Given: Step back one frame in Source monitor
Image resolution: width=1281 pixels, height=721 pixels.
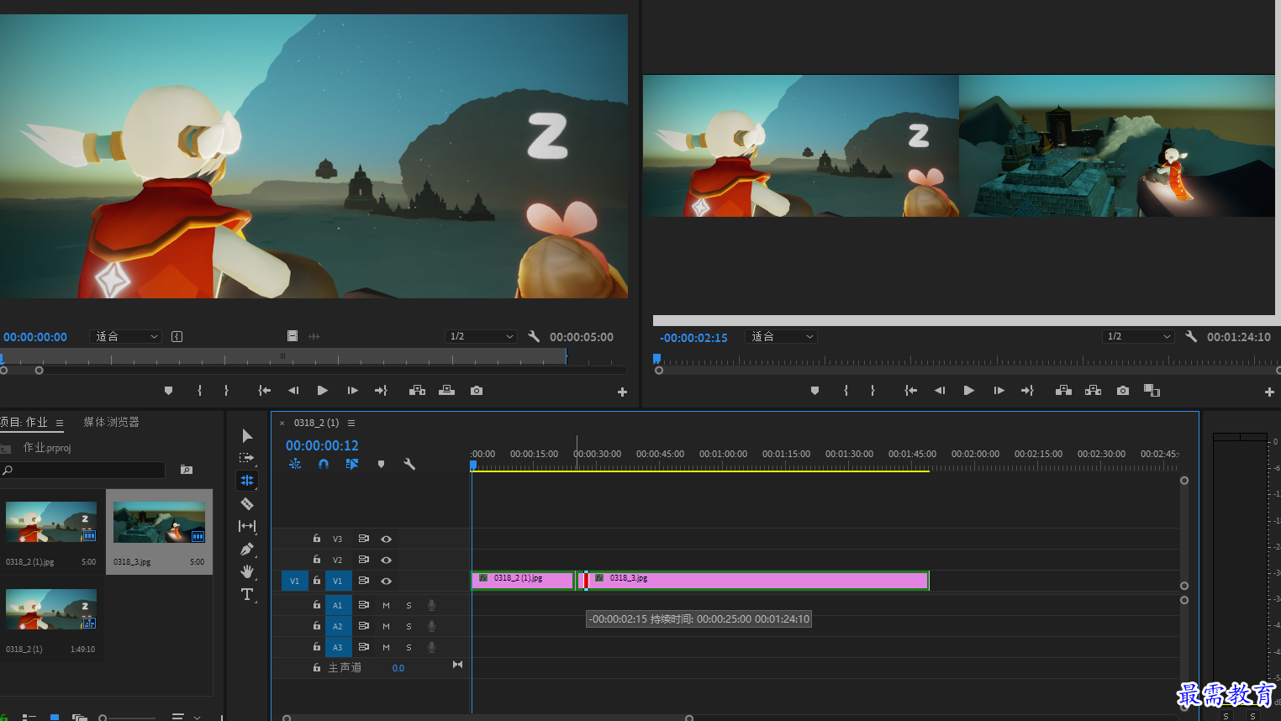Looking at the screenshot, I should pyautogui.click(x=293, y=391).
